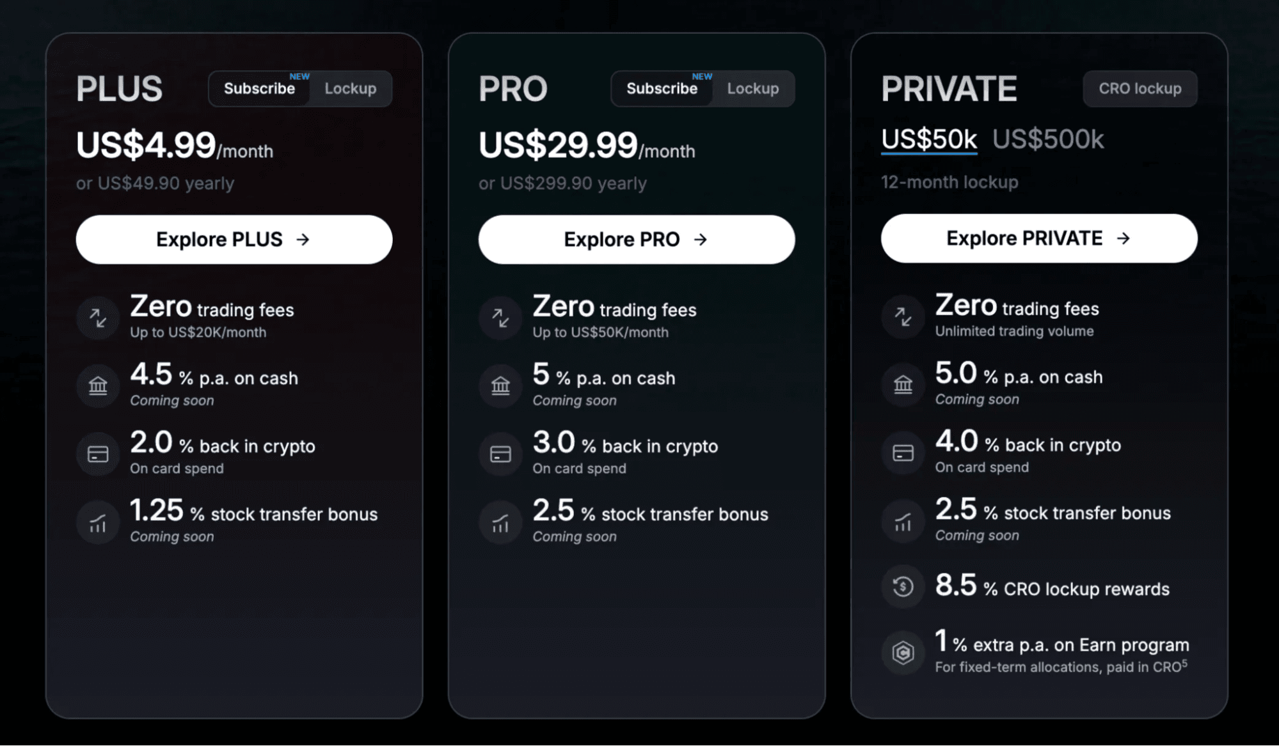Click the zero trading fees icon on PLUS card
The height and width of the screenshot is (746, 1279).
(97, 318)
